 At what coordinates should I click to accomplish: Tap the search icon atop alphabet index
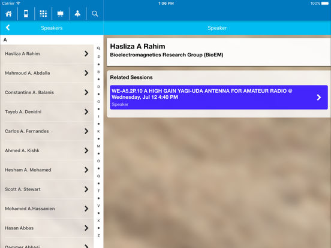(98, 49)
